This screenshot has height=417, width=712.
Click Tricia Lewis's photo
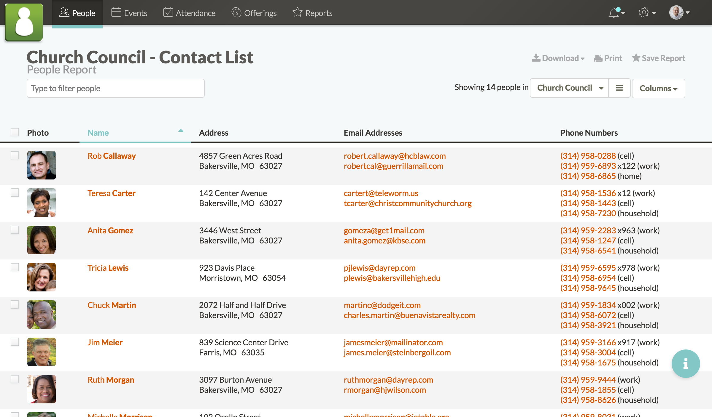point(42,277)
